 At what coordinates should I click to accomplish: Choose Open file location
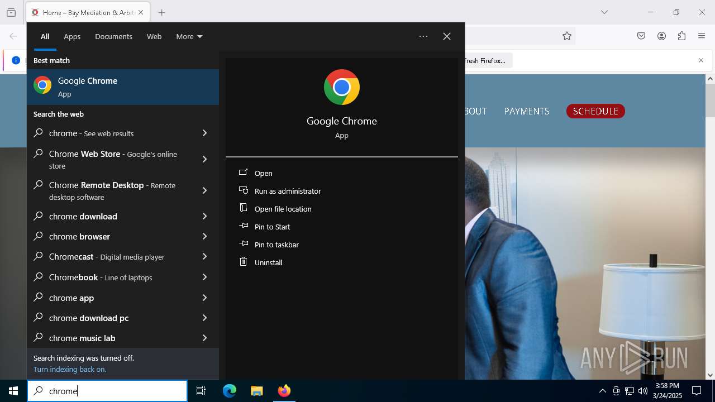[283, 209]
